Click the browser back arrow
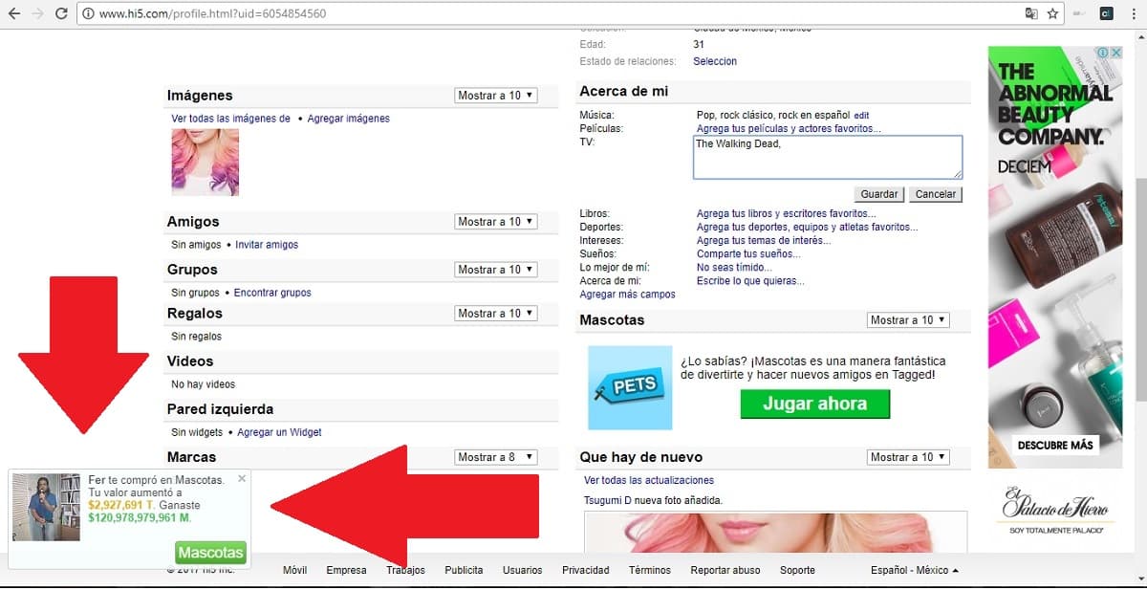Viewport: 1147px width, 590px height. [14, 14]
